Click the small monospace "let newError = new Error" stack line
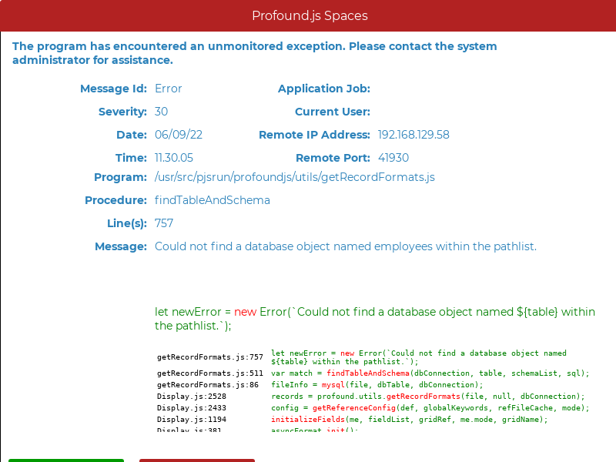The width and height of the screenshot is (616, 462). coord(419,357)
